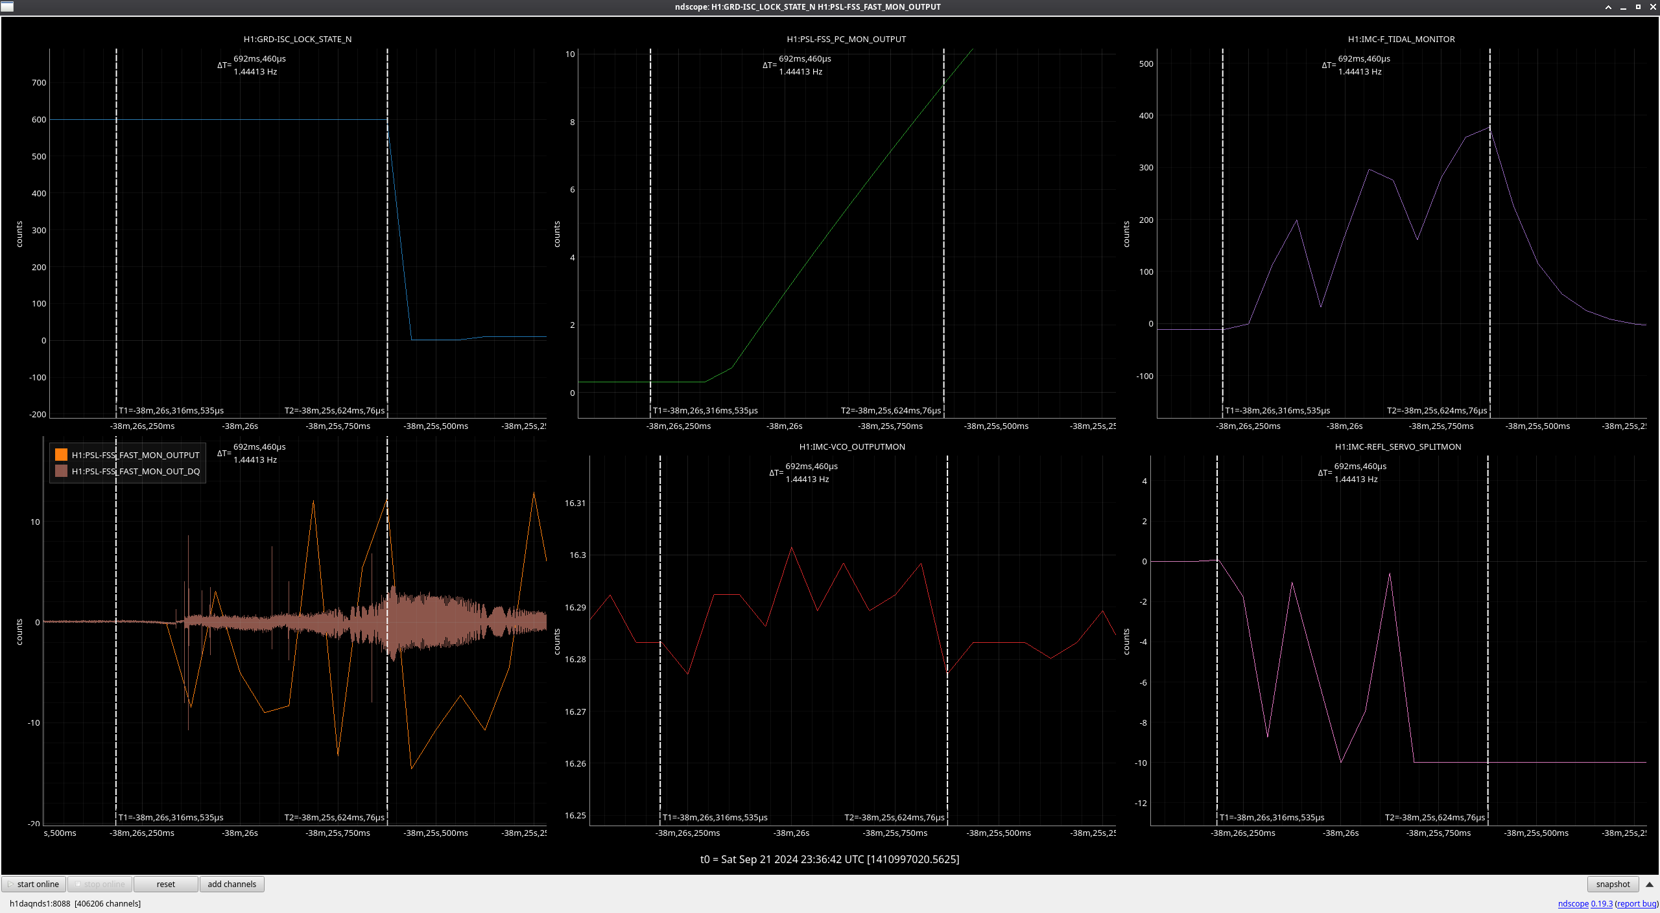Click ΔT 692ms readout in LOCK_STATE_N plot
This screenshot has height=913, width=1660.
[259, 59]
